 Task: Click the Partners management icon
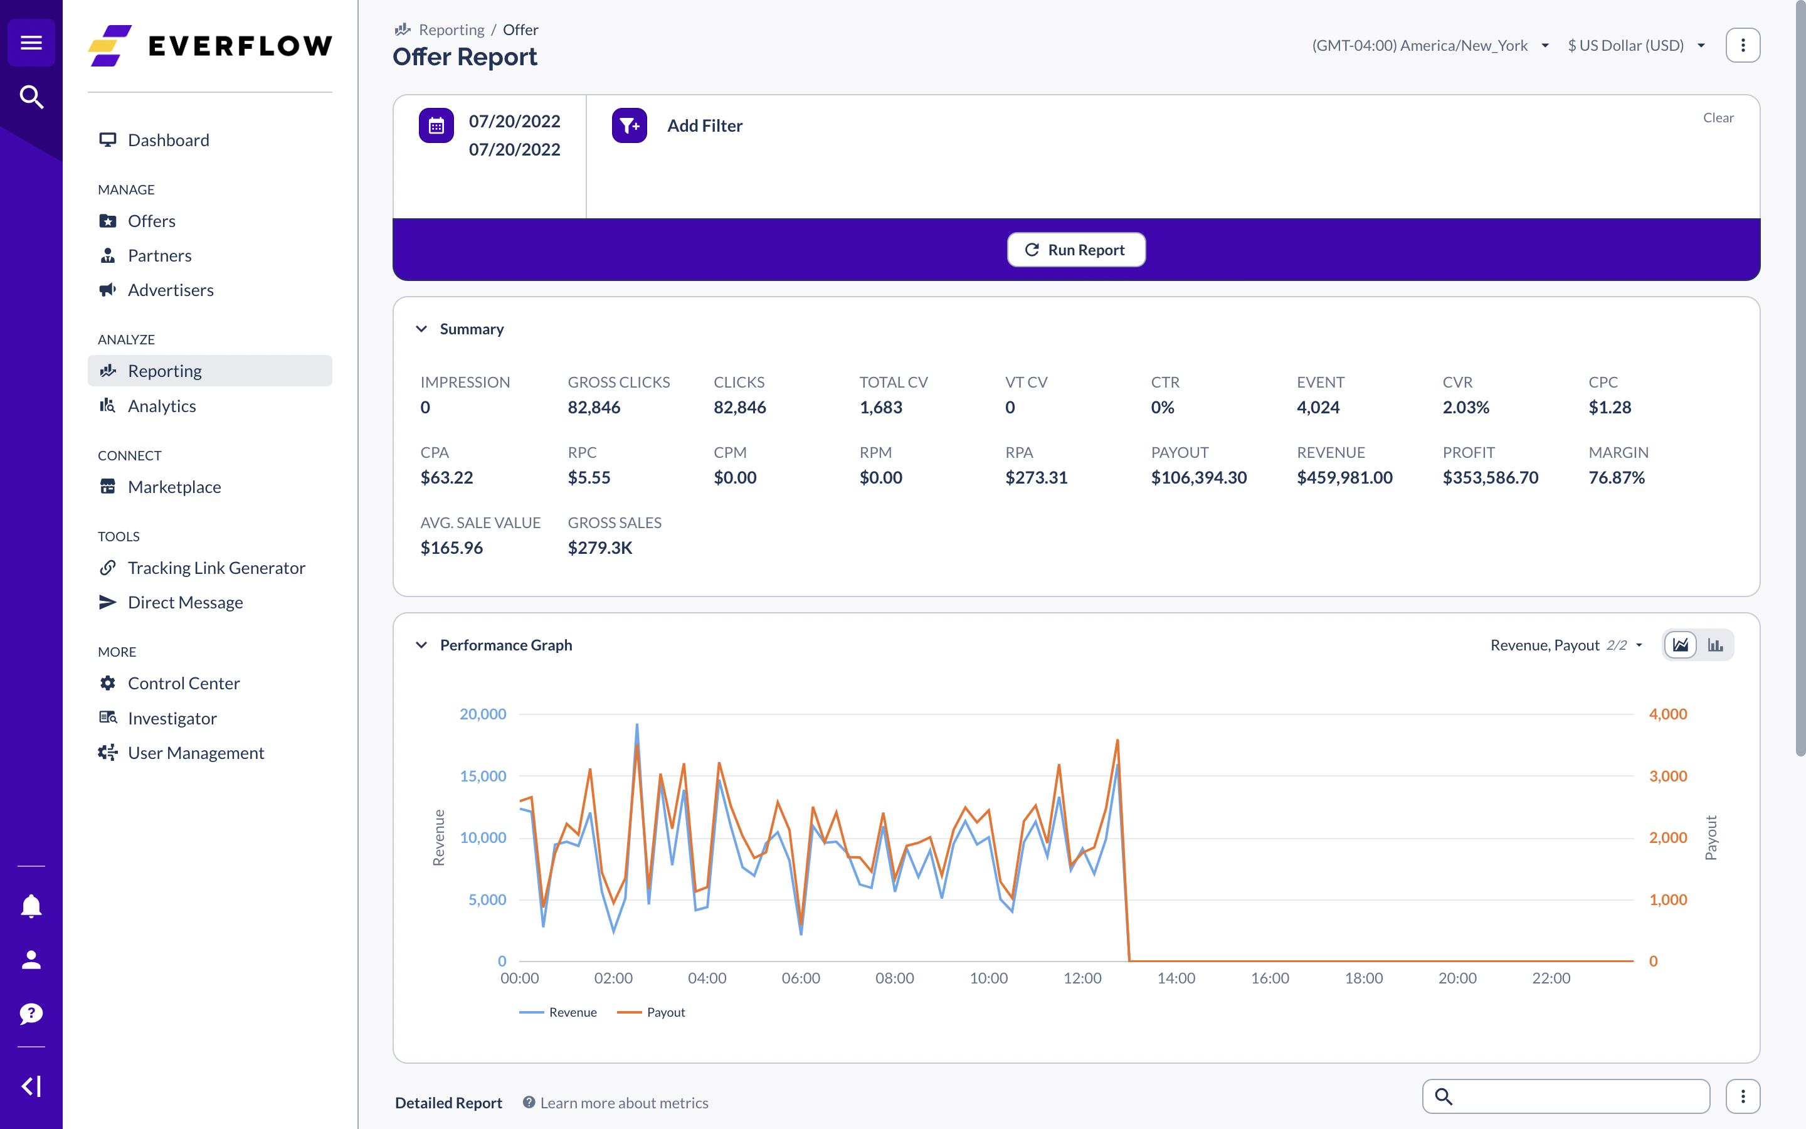[108, 255]
